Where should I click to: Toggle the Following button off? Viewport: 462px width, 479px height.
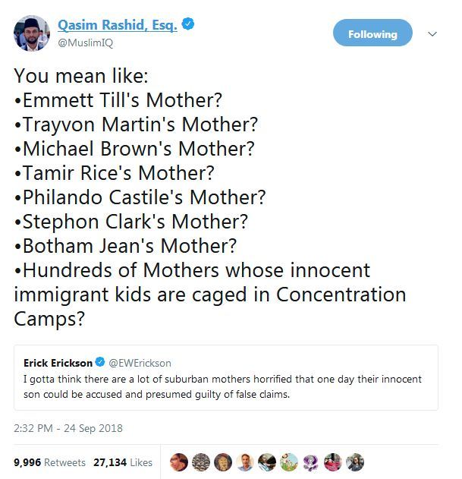(x=372, y=33)
